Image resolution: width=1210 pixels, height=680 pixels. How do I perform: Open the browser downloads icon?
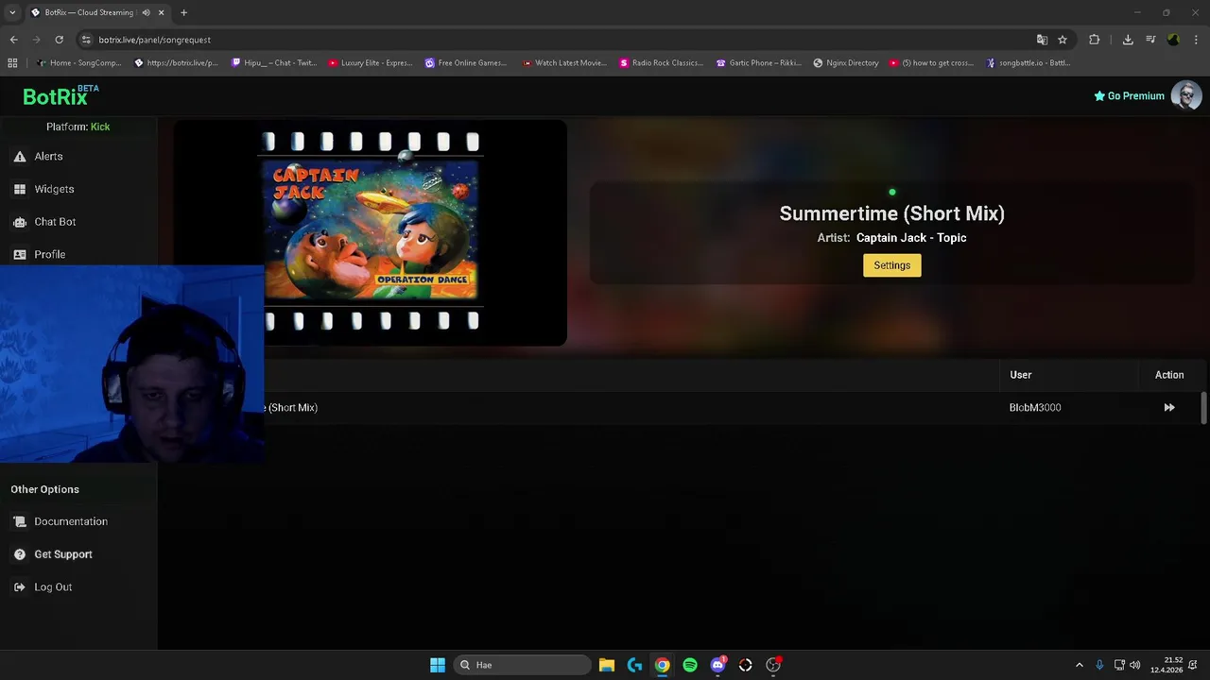1128,40
